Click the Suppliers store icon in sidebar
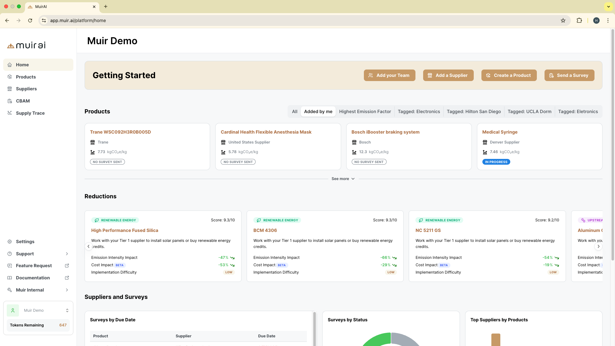This screenshot has height=346, width=615. (10, 89)
